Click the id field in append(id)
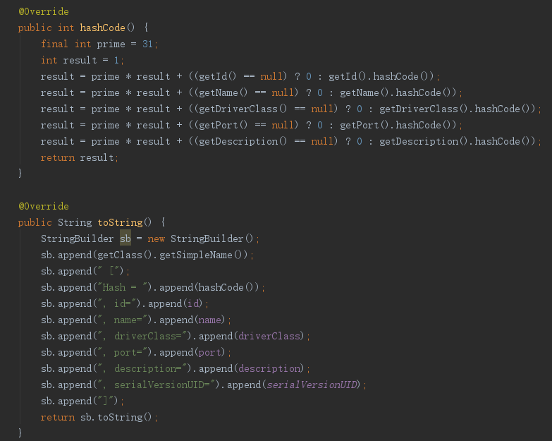The image size is (552, 441). click(x=193, y=303)
